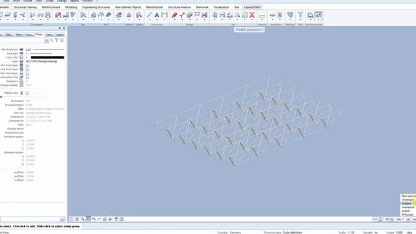Image resolution: width=416 pixels, height=234 pixels.
Task: Open dropdown arrow under the Text tool
Action: pyautogui.click(x=157, y=20)
